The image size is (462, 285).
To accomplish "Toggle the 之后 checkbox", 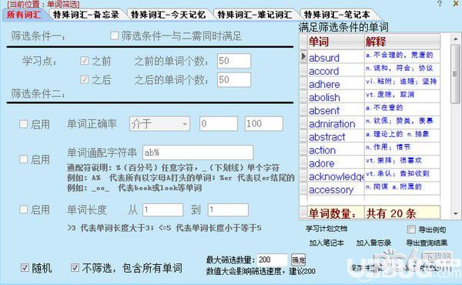I will click(84, 79).
